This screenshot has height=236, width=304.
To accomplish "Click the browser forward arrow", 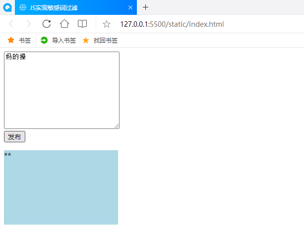I will (28, 24).
